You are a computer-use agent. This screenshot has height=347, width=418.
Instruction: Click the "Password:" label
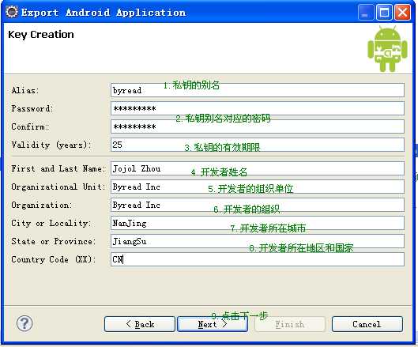(32, 108)
